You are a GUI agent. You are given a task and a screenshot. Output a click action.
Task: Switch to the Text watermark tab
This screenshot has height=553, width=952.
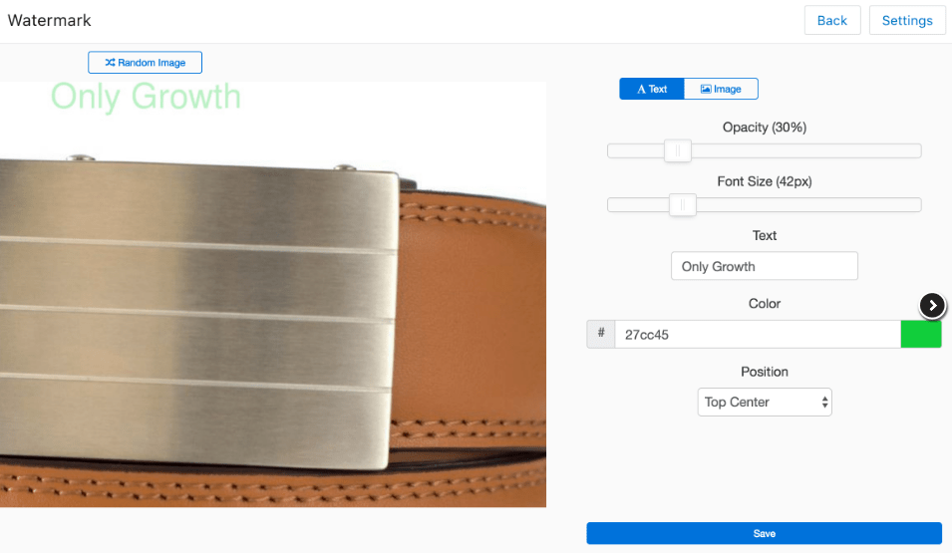[652, 89]
